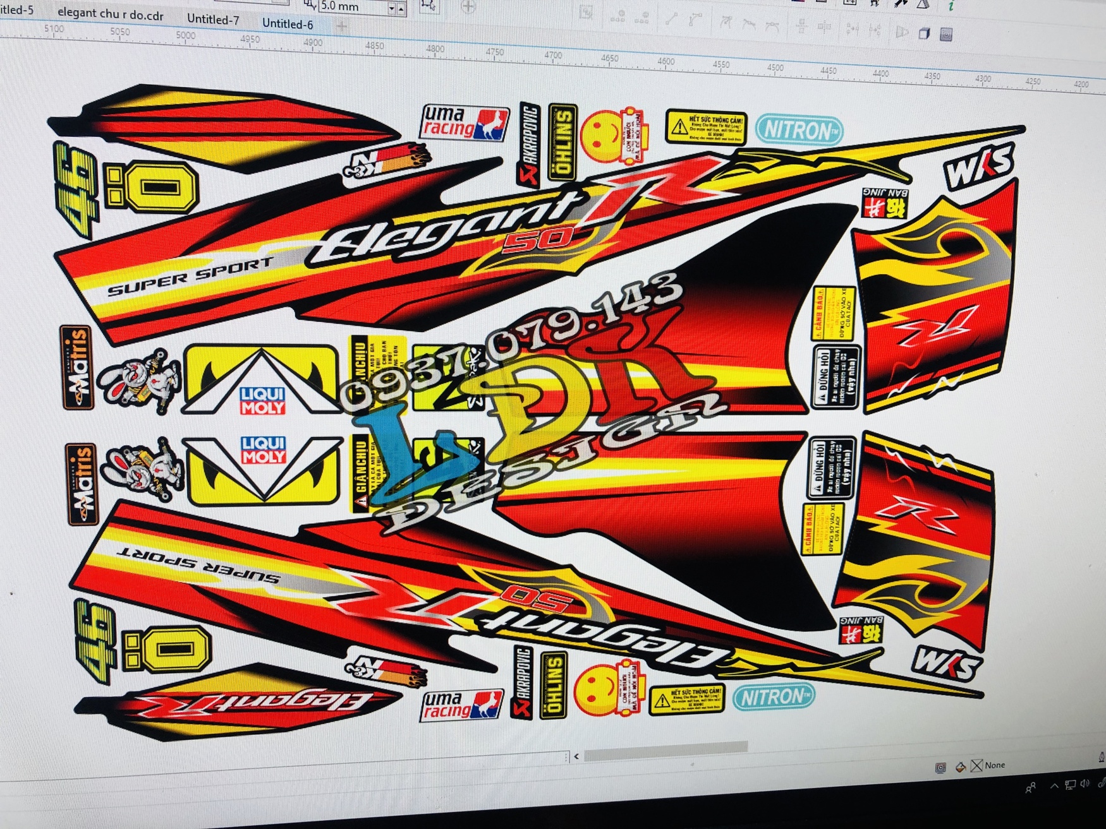Click the blue square icon after the cube
The image size is (1106, 829).
(x=946, y=34)
